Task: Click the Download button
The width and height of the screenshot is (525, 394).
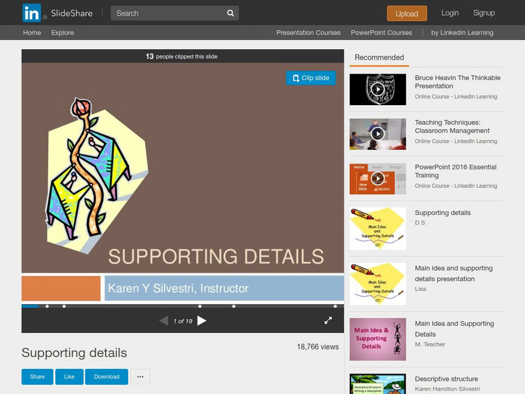Action: [106, 376]
